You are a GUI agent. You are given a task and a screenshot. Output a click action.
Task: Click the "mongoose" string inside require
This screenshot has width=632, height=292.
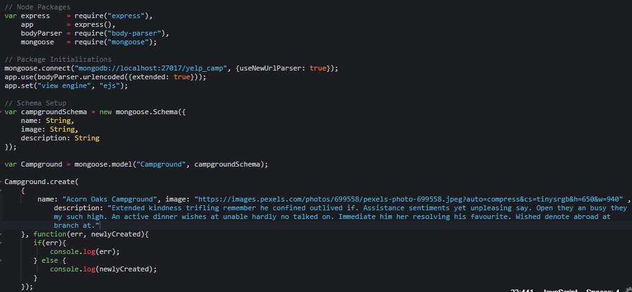pyautogui.click(x=129, y=42)
